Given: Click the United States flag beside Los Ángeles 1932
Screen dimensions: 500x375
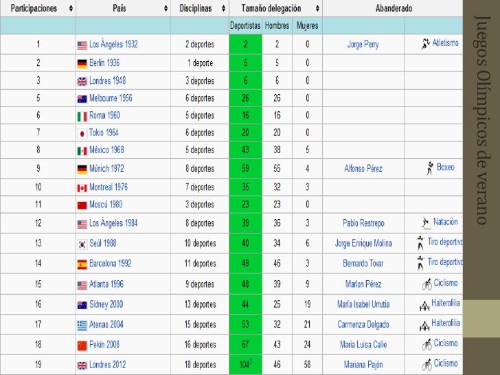Looking at the screenshot, I should [82, 45].
